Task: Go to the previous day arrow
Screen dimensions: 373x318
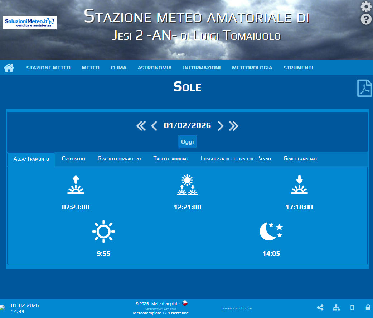Action: click(x=154, y=126)
